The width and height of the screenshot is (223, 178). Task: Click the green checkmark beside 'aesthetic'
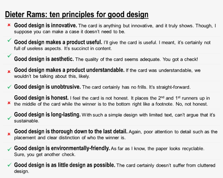10,56
